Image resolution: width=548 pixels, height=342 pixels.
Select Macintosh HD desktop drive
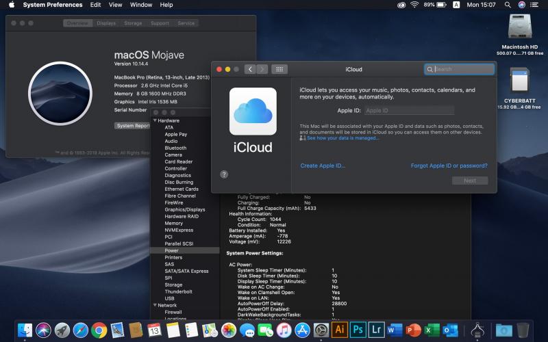tap(520, 34)
